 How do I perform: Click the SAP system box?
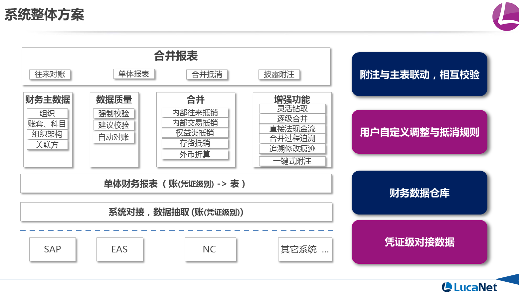(53, 249)
